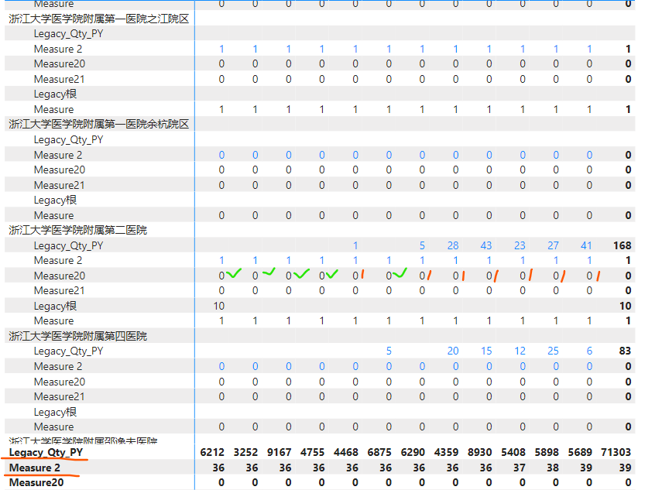The height and width of the screenshot is (490, 662).
Task: Click Measure 2 label under 第四医院
Action: [58, 366]
